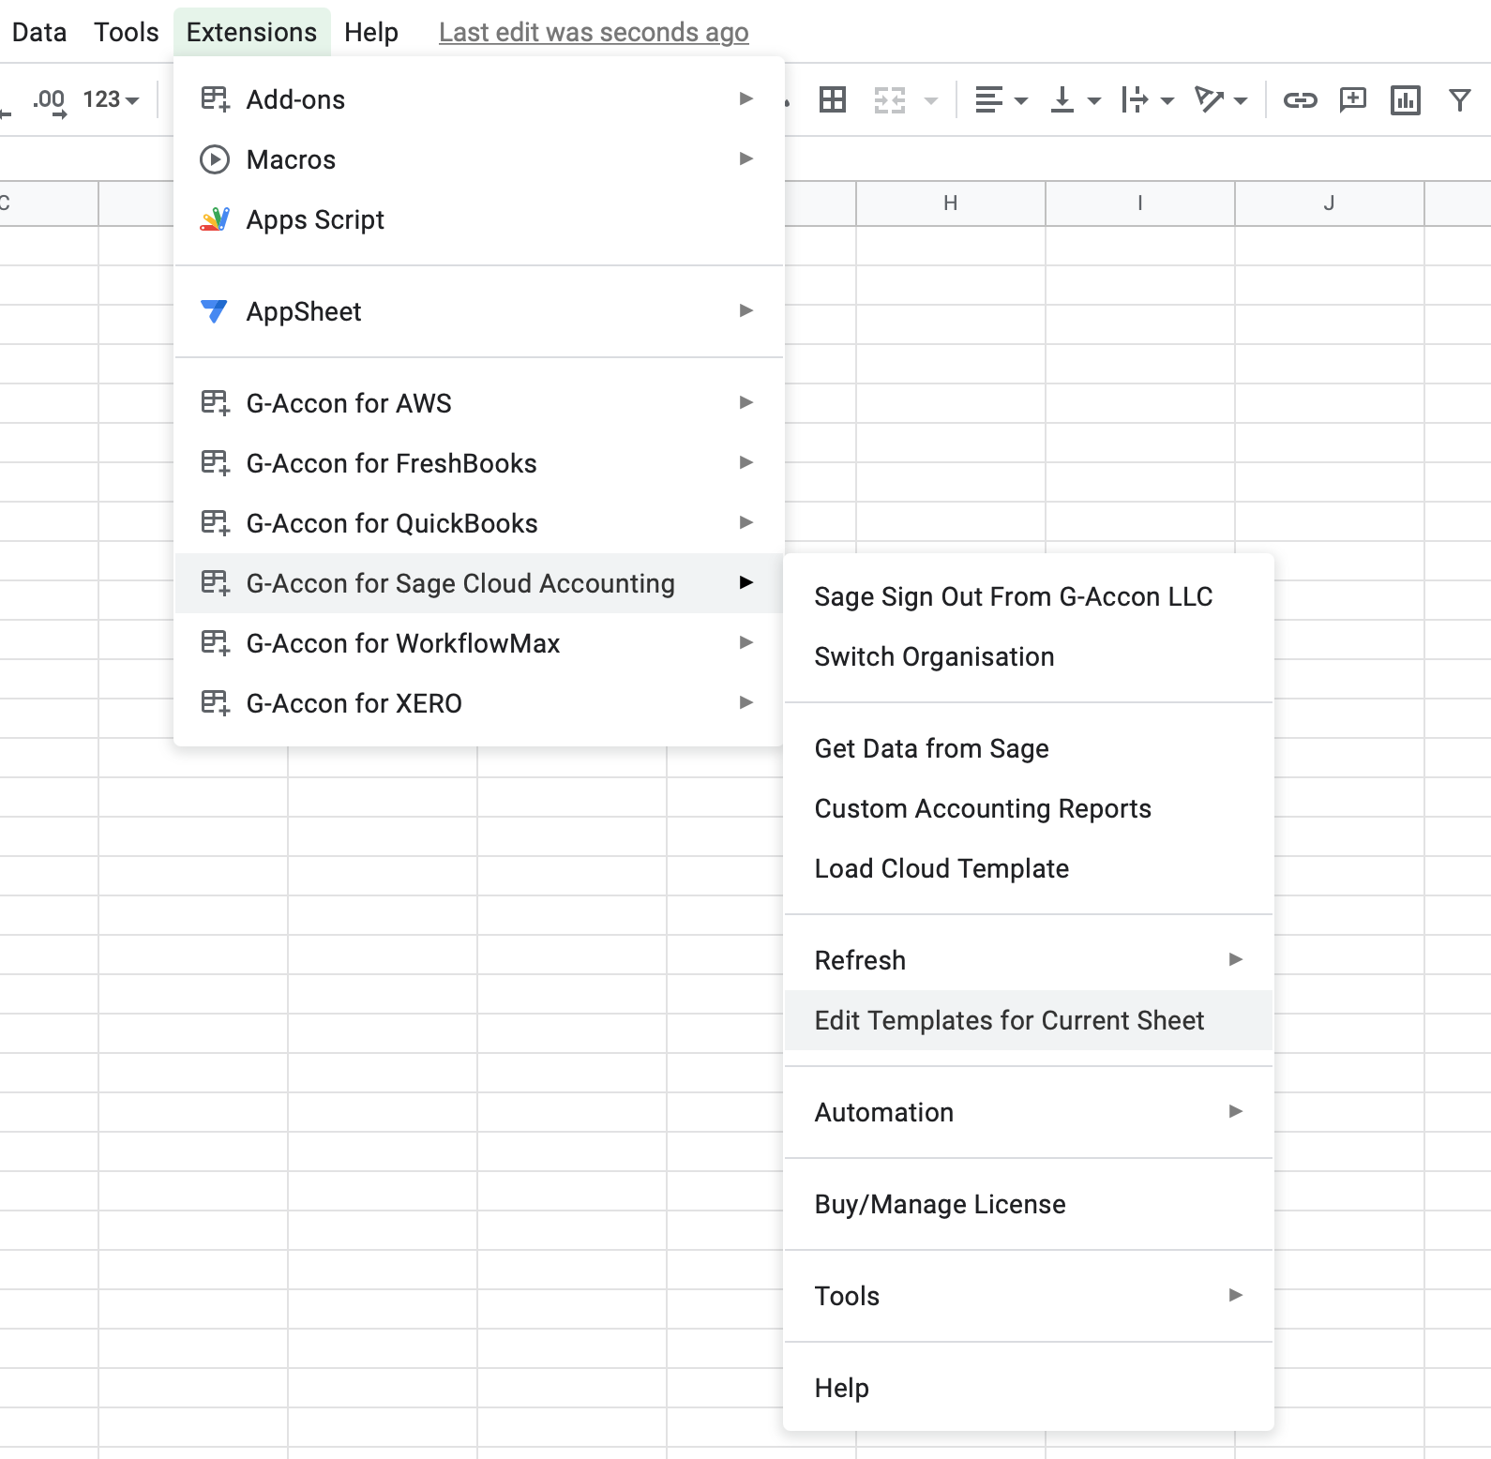Open the Tools menu in the menu bar
The height and width of the screenshot is (1459, 1491).
tap(127, 32)
